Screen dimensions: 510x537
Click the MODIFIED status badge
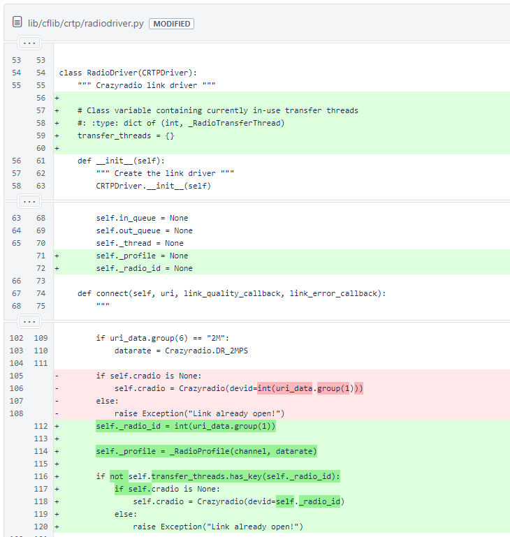point(171,24)
